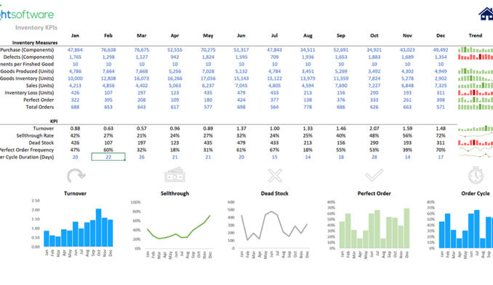Click the Mar column header

[142, 36]
